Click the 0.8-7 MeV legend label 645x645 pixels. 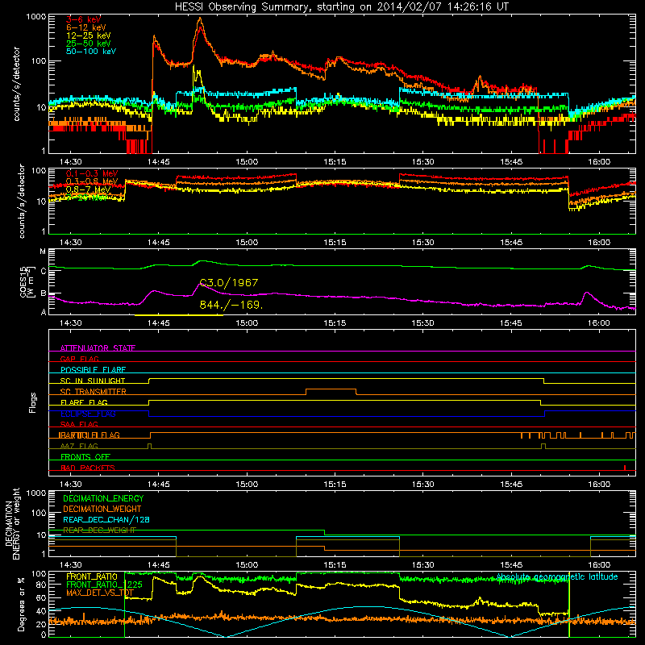[88, 189]
